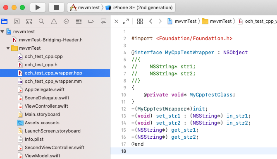Go back to the previous file
277x159 pixels.
tap(150, 22)
